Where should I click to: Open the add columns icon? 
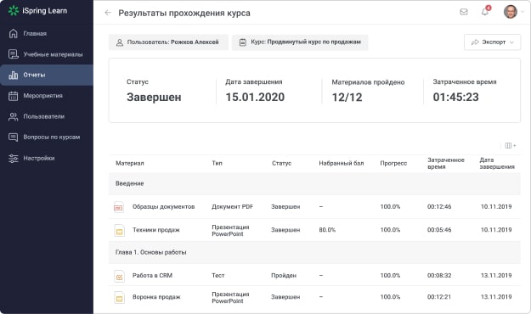click(511, 145)
